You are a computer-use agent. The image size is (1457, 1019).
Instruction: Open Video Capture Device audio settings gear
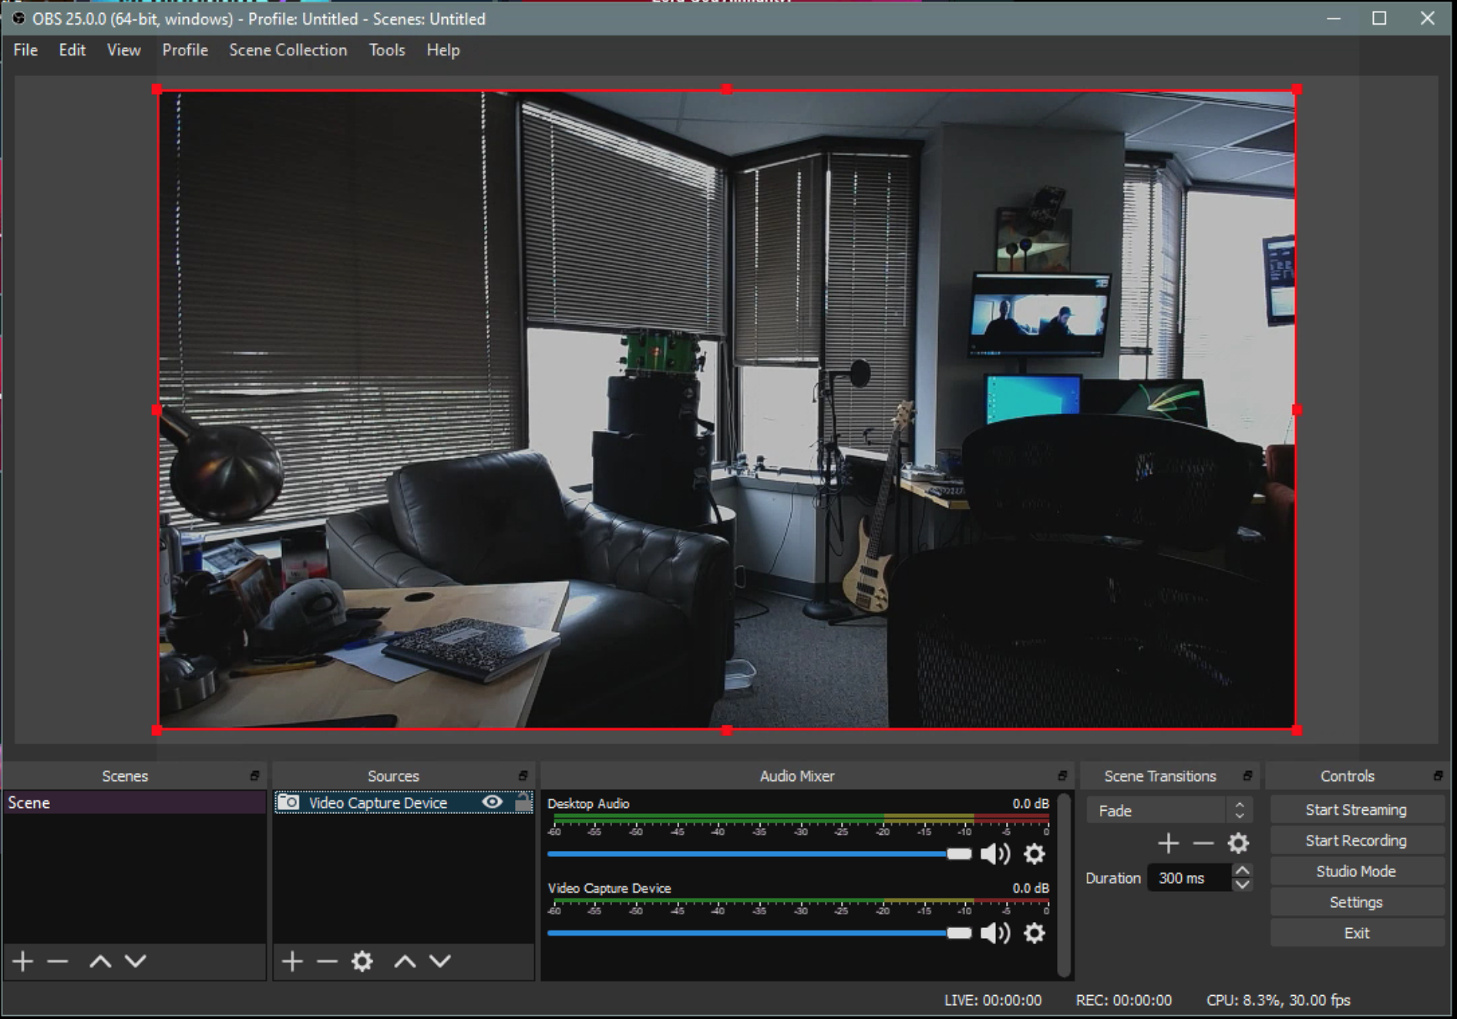(x=1034, y=933)
